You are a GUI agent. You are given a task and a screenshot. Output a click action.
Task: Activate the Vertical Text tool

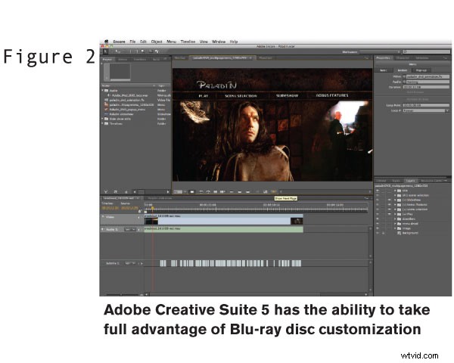pyautogui.click(x=136, y=51)
